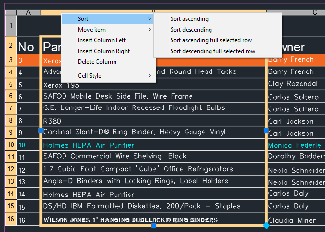Select row header 6
Image resolution: width=325 pixels, height=232 pixels.
pyautogui.click(x=11, y=96)
